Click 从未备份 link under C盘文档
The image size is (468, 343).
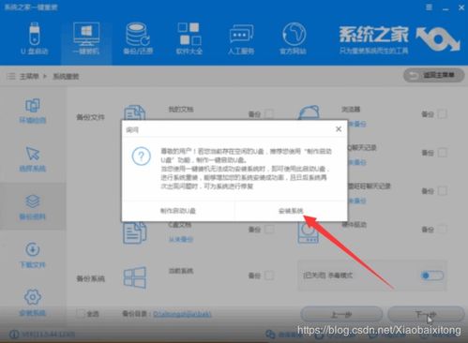click(x=181, y=240)
